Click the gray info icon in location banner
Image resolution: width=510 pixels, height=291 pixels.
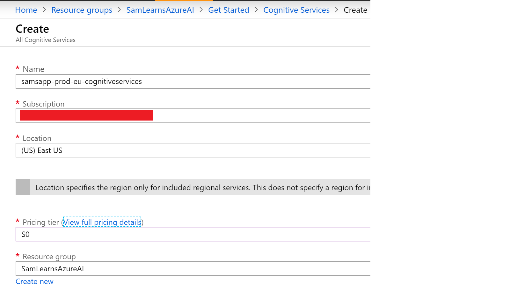(x=23, y=187)
